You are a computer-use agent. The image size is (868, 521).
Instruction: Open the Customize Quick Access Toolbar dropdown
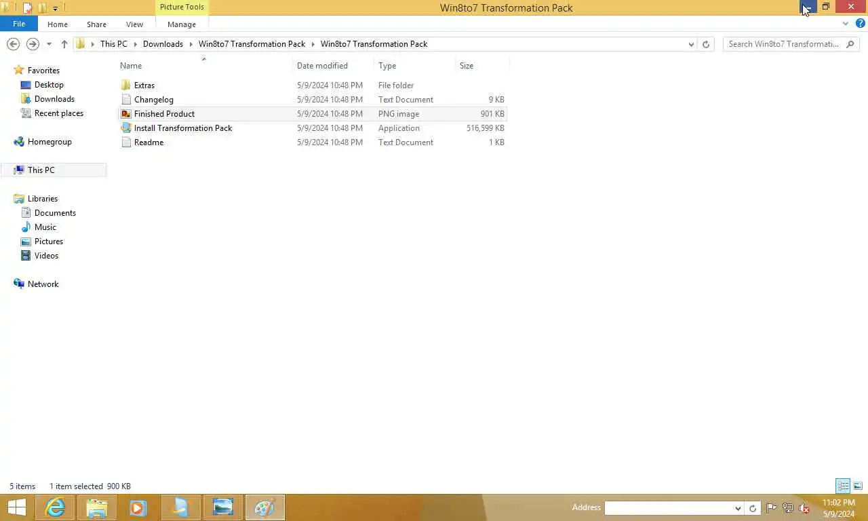[55, 8]
